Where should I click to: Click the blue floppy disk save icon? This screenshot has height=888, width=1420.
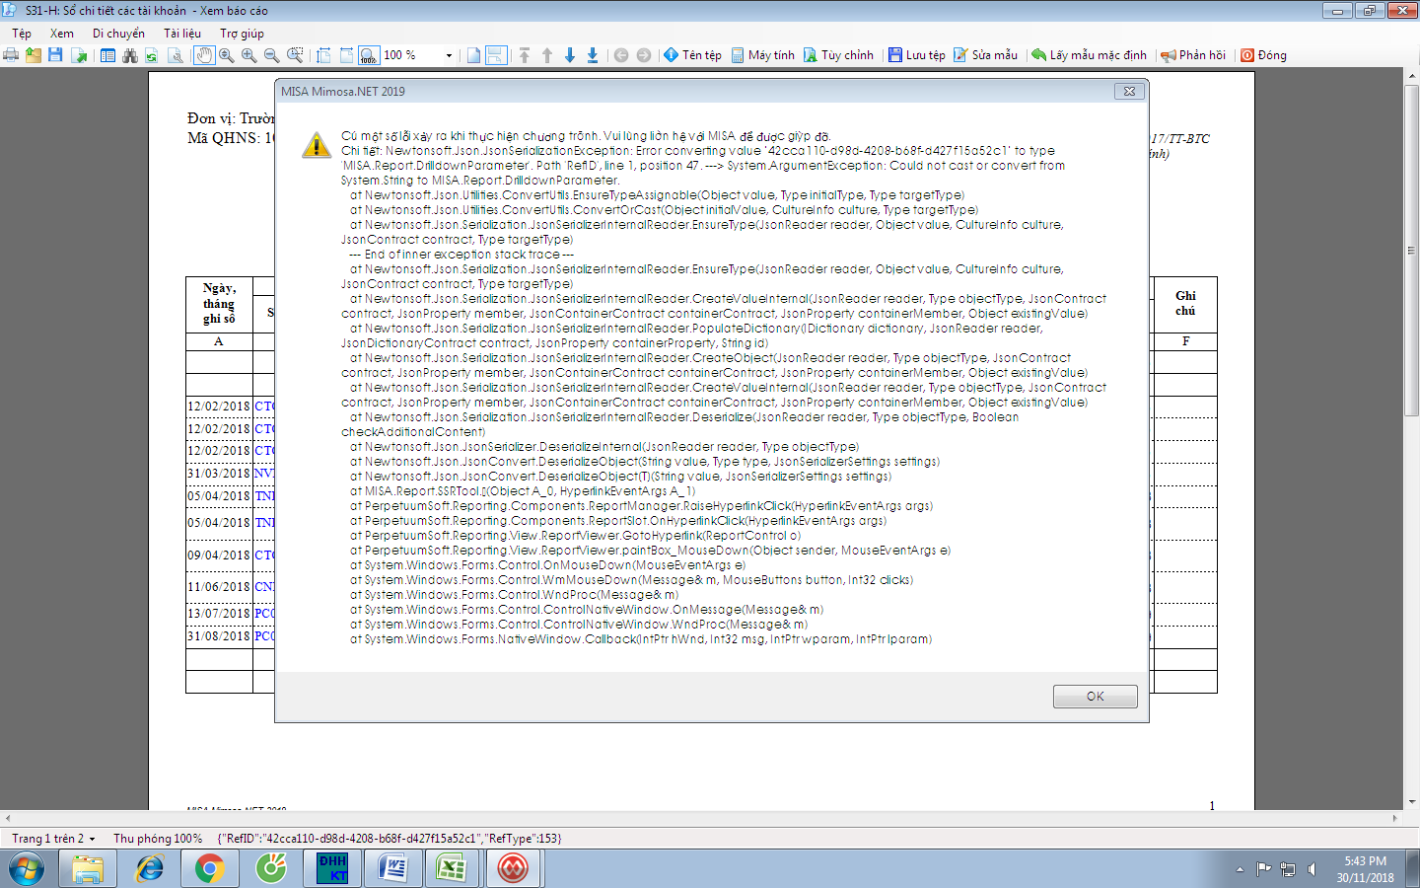pyautogui.click(x=55, y=55)
